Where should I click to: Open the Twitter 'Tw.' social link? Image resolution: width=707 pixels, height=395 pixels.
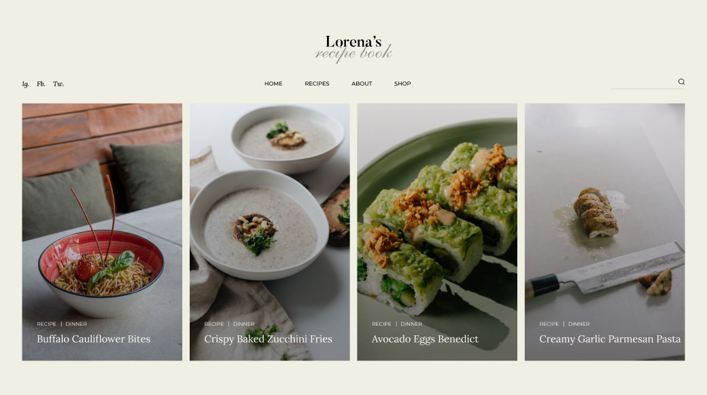click(x=58, y=83)
